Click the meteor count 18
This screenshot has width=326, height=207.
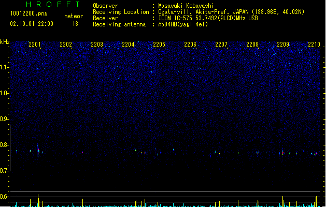tap(75, 24)
